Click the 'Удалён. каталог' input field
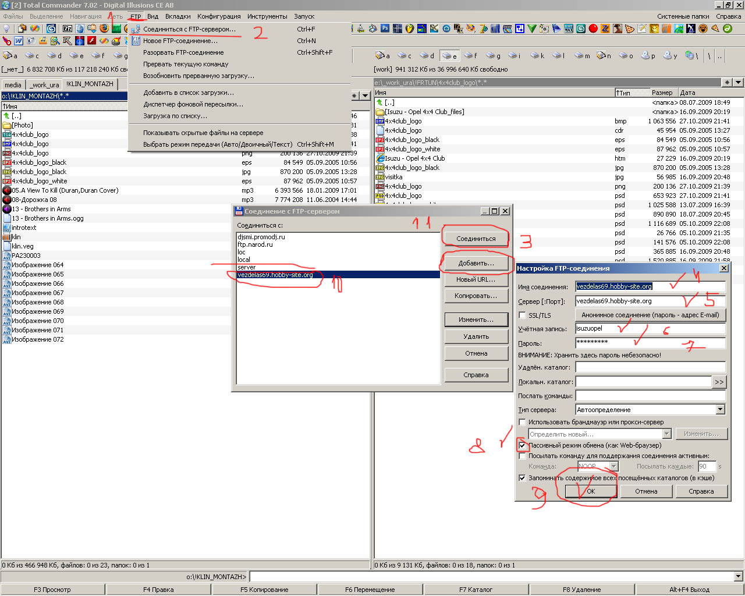 (x=650, y=367)
